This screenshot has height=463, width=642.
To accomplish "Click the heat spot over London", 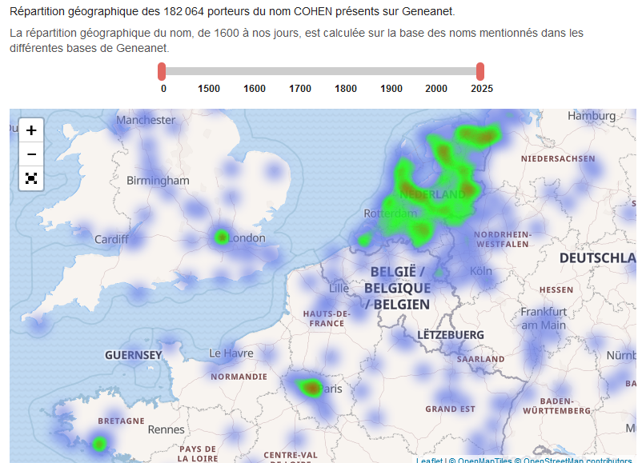I will tap(222, 237).
